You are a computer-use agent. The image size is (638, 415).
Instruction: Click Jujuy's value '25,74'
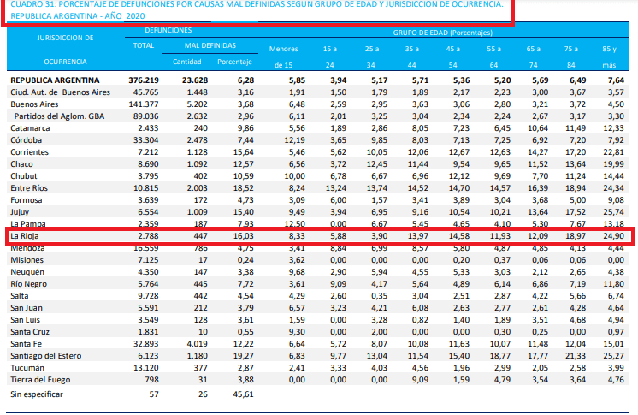coord(613,212)
